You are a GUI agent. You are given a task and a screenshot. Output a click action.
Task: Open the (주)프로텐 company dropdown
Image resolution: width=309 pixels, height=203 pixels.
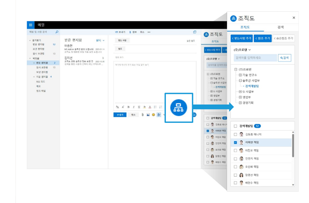(x=242, y=50)
